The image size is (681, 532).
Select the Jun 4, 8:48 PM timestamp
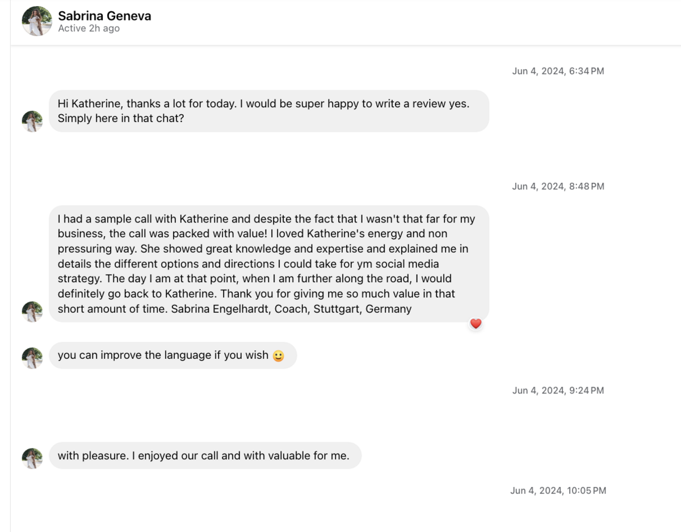[558, 186]
